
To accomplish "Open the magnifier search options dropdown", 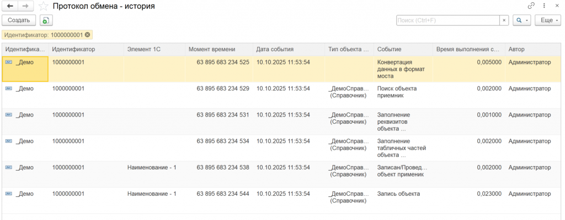I will 521,20.
